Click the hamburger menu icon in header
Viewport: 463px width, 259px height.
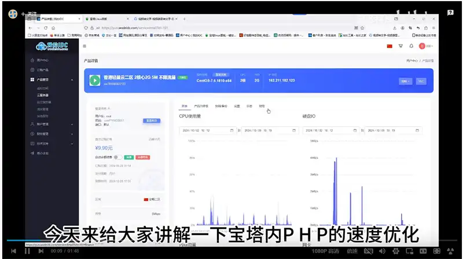click(x=85, y=46)
